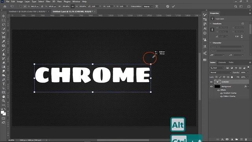
Task: Toggle the width-height link in Properties Transform
Action: coord(212,30)
